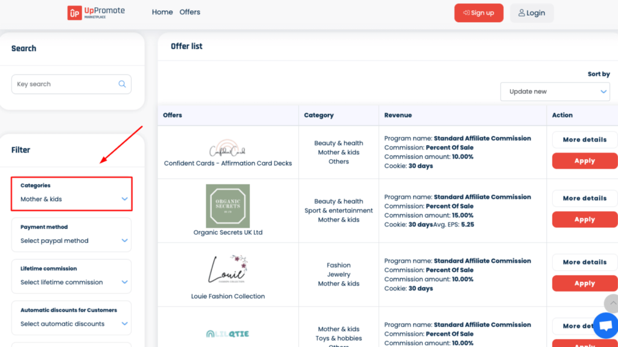
Task: Click the Sign up button
Action: (x=479, y=13)
